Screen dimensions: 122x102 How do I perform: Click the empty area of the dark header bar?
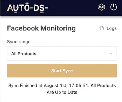click(73, 8)
